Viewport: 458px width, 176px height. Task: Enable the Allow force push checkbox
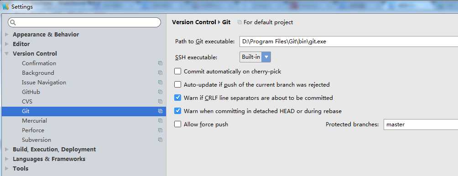177,124
